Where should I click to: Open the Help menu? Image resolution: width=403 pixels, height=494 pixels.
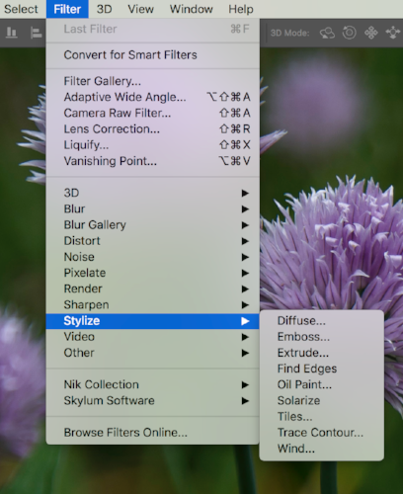241,9
